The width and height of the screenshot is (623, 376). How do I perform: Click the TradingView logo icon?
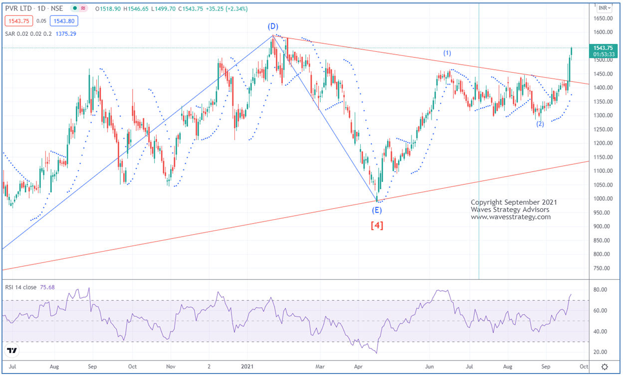click(x=13, y=351)
